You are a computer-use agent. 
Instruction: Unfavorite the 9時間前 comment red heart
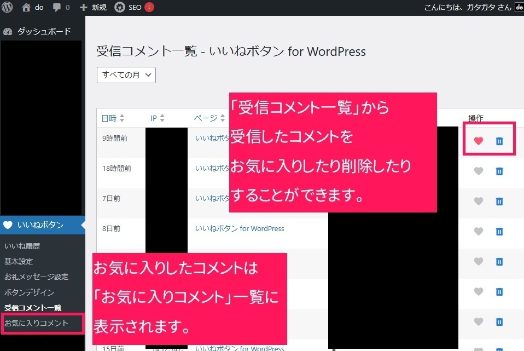479,141
